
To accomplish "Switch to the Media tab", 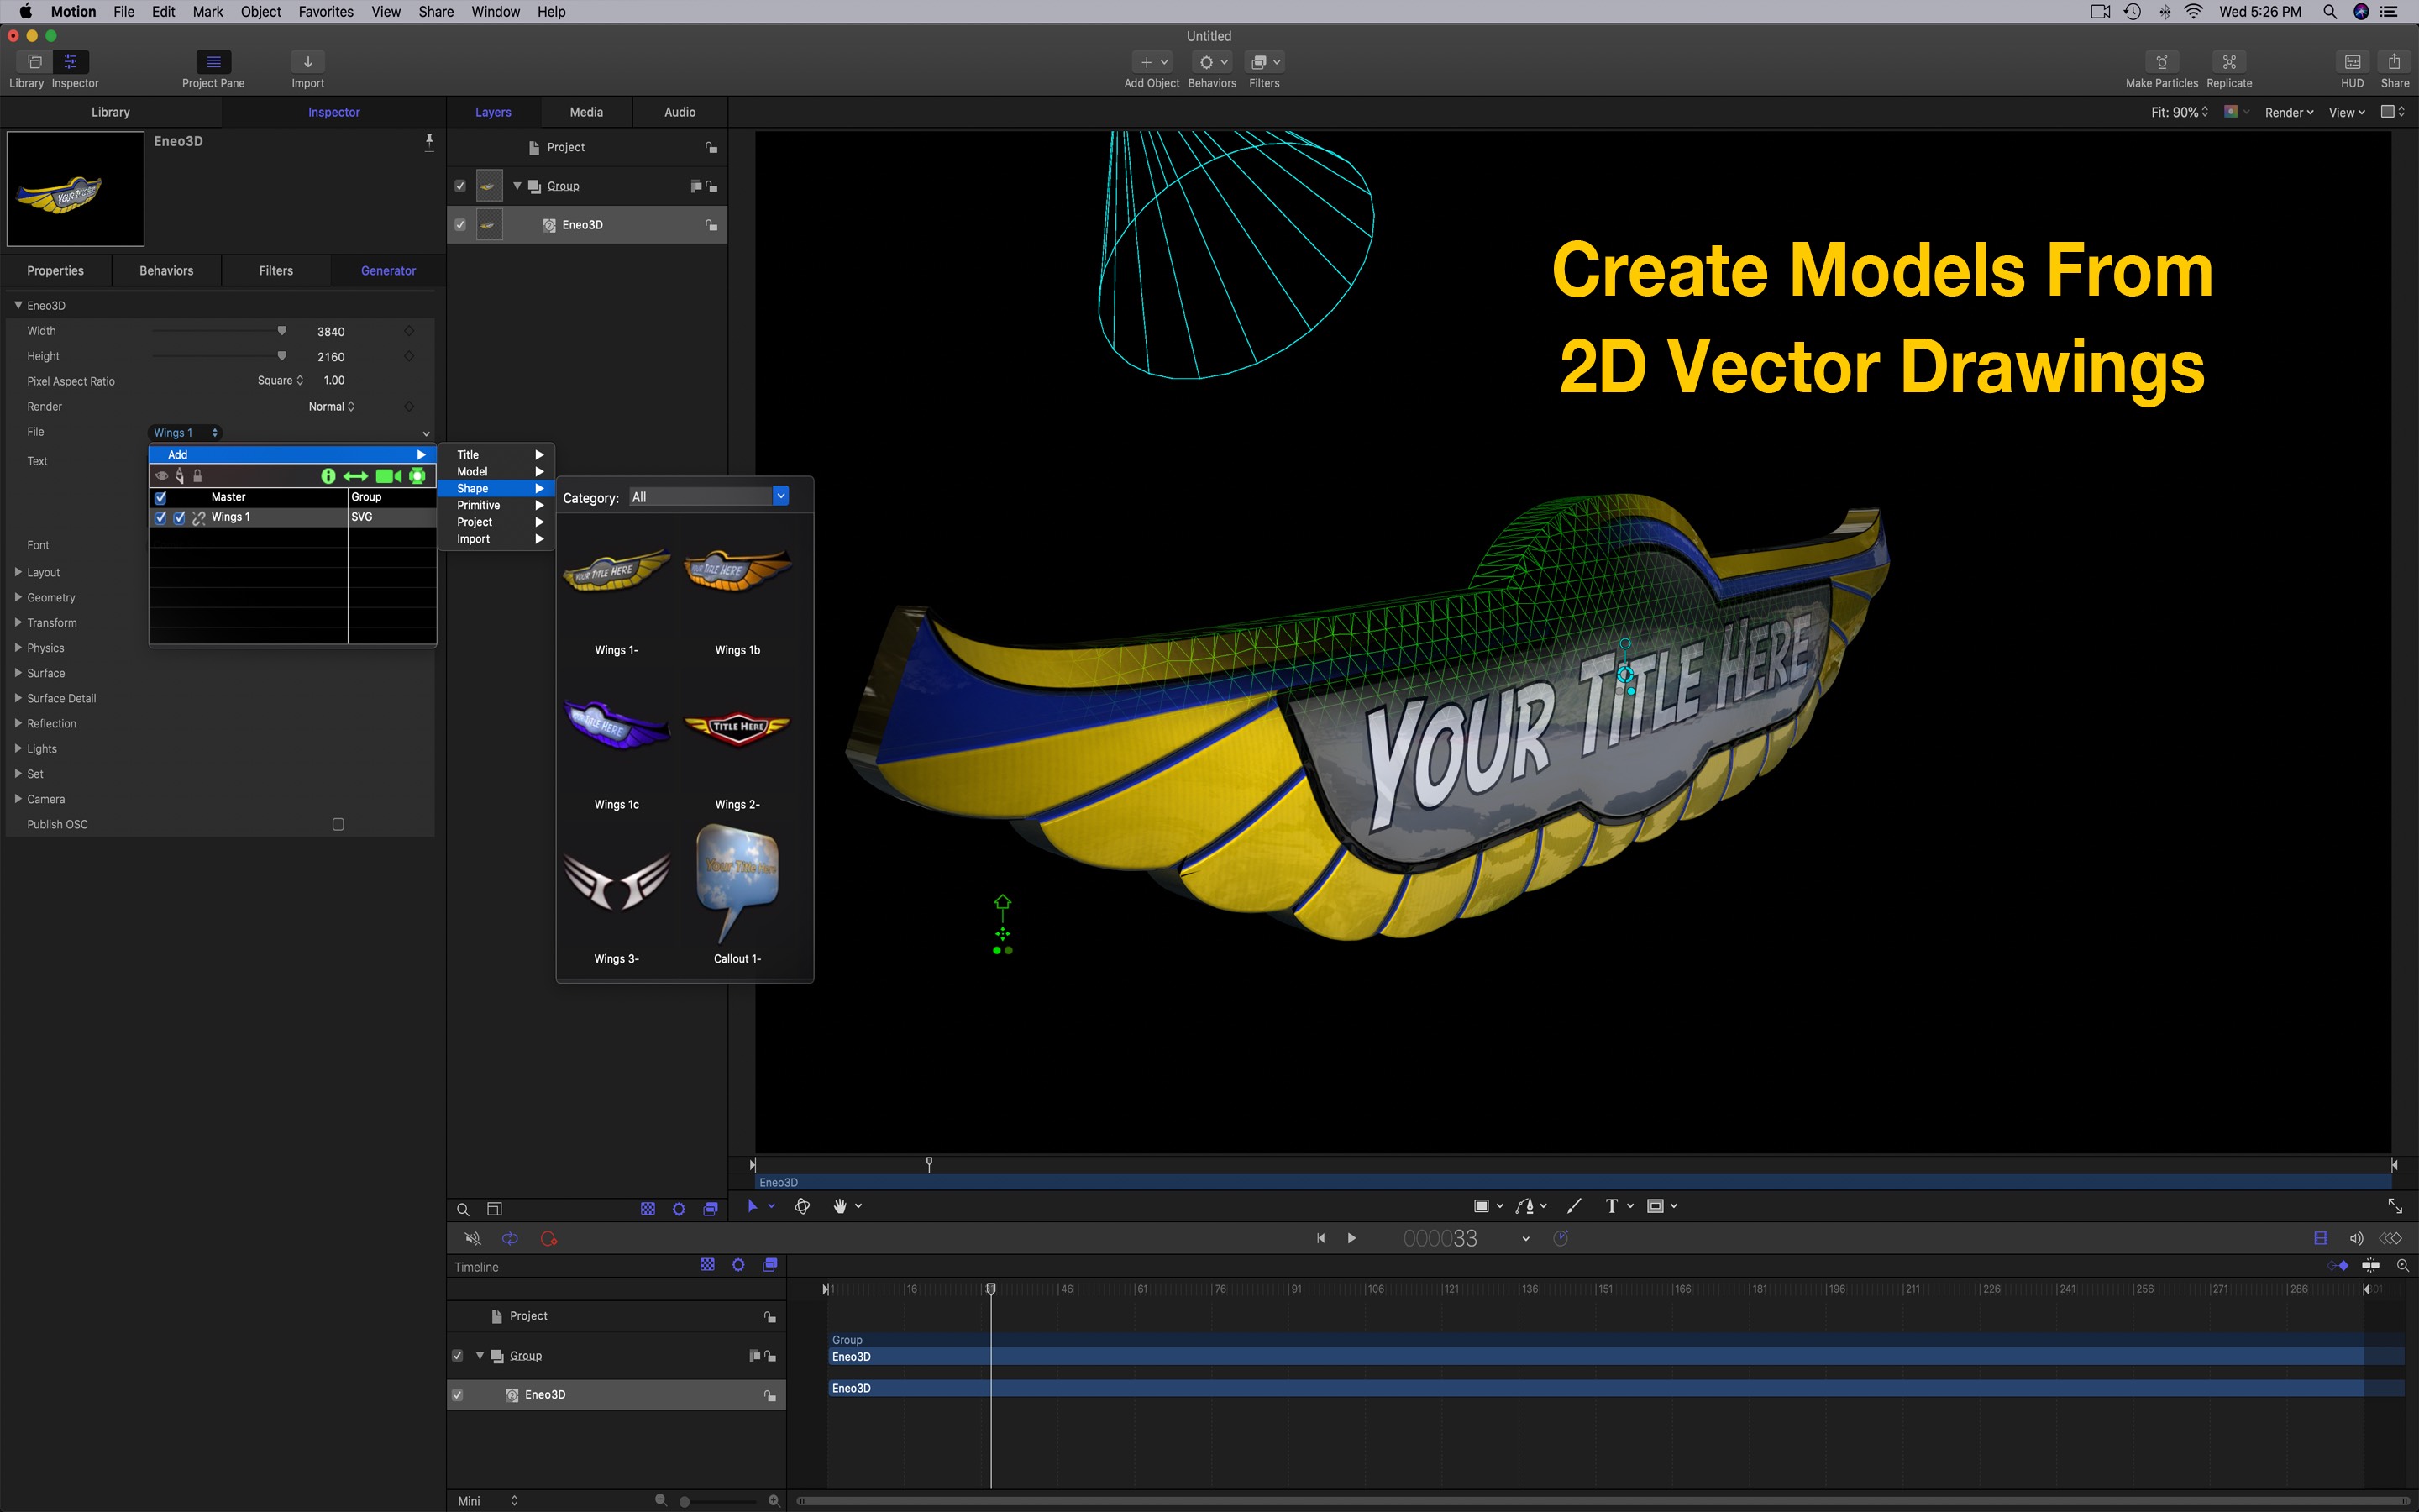I will (587, 112).
